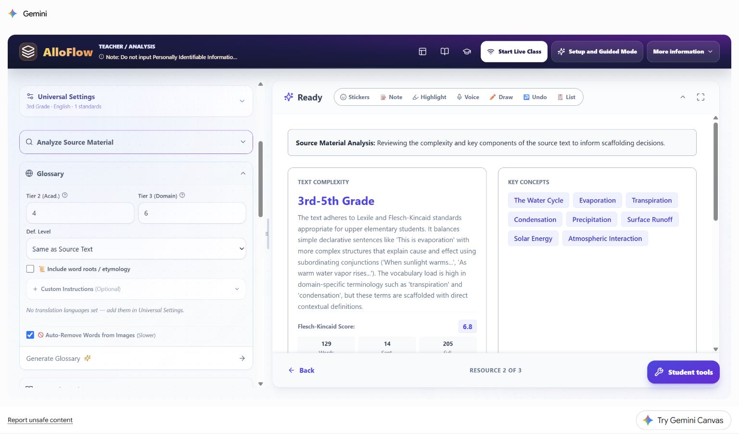Open the layout panel icon in header
The width and height of the screenshot is (739, 434).
[x=422, y=51]
